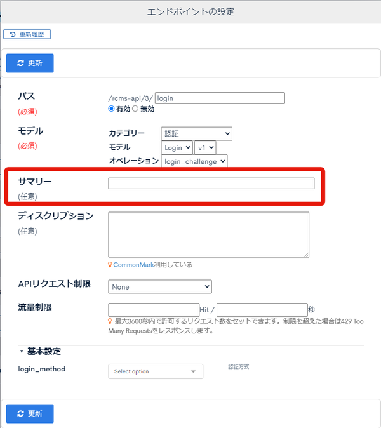Click the ディスクリプション textarea
This screenshot has width=381, height=428.
(209, 235)
